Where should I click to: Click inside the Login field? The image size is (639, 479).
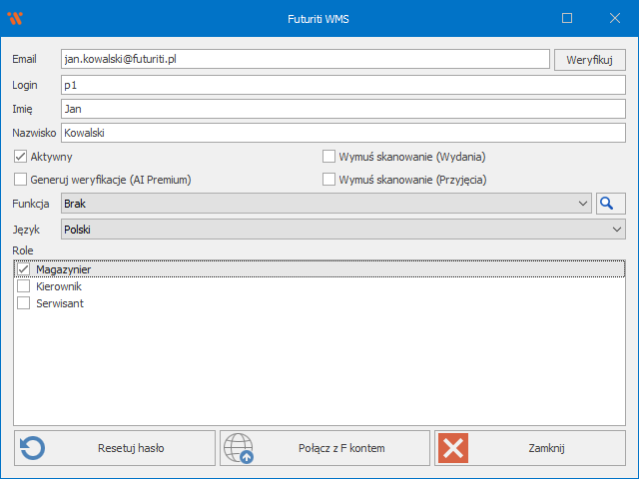pos(341,85)
